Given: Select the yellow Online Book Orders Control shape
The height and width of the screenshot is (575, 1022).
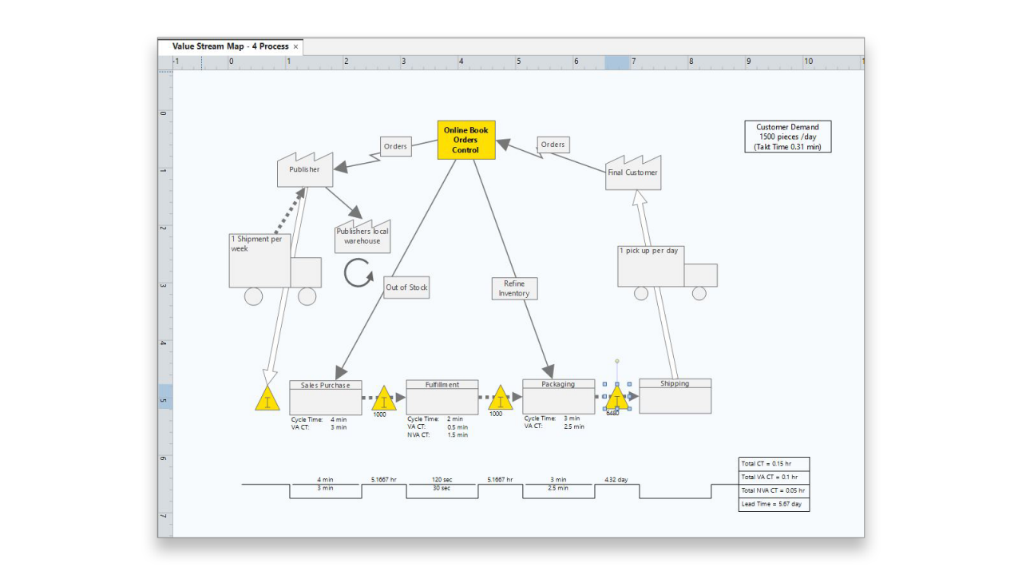Looking at the screenshot, I should coord(465,138).
